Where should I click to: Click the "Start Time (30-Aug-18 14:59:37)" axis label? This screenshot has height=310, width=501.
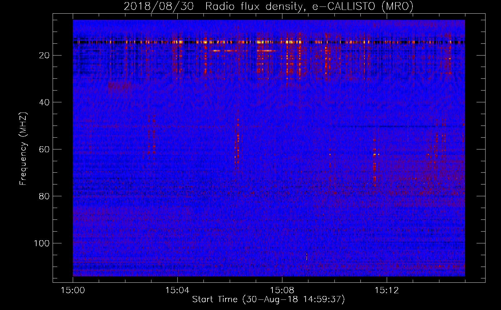pyautogui.click(x=268, y=299)
